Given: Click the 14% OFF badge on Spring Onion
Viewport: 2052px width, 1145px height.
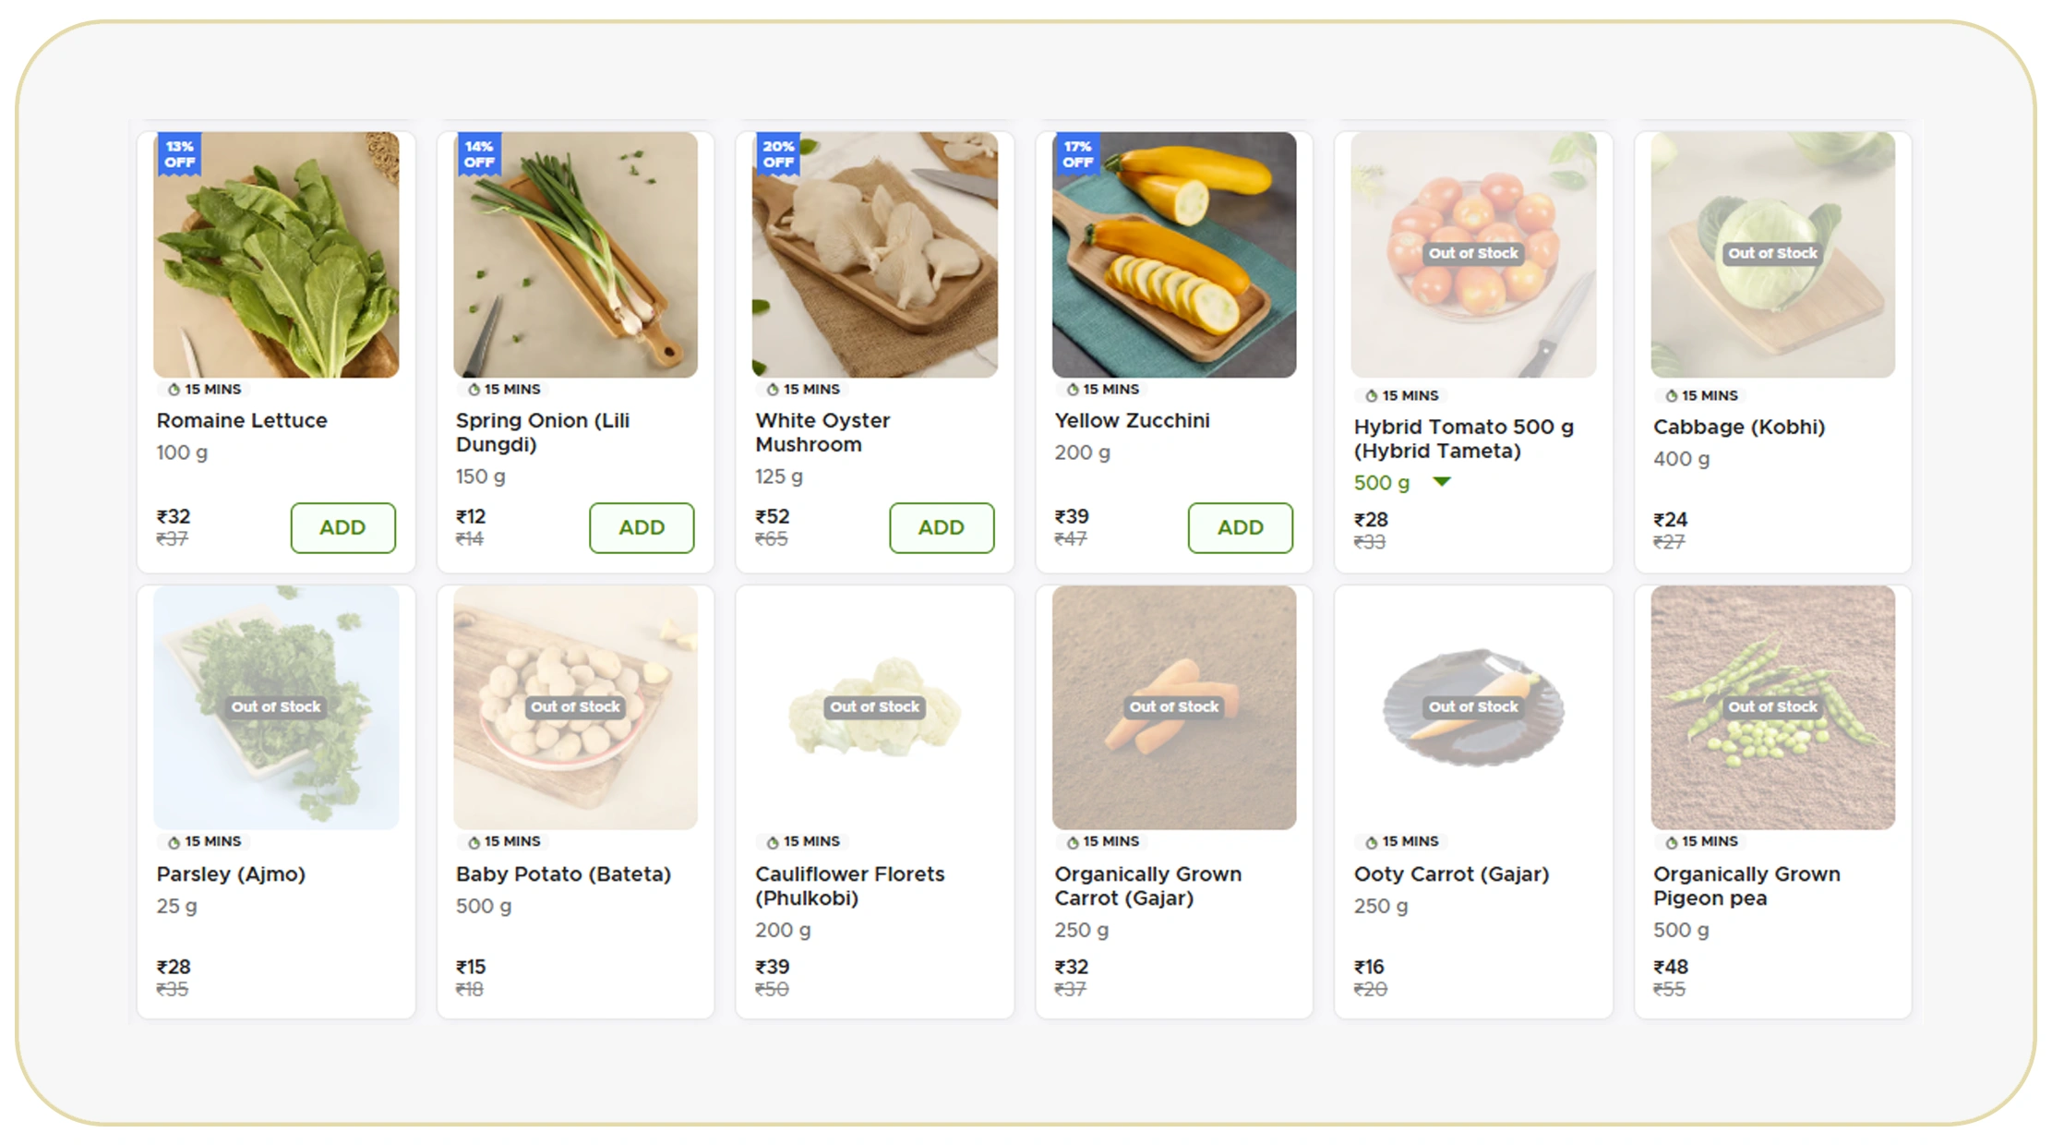Looking at the screenshot, I should (x=478, y=154).
